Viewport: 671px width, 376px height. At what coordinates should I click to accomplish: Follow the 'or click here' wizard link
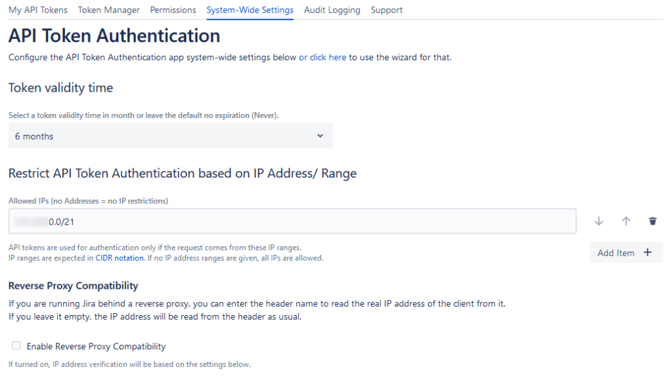(x=322, y=57)
